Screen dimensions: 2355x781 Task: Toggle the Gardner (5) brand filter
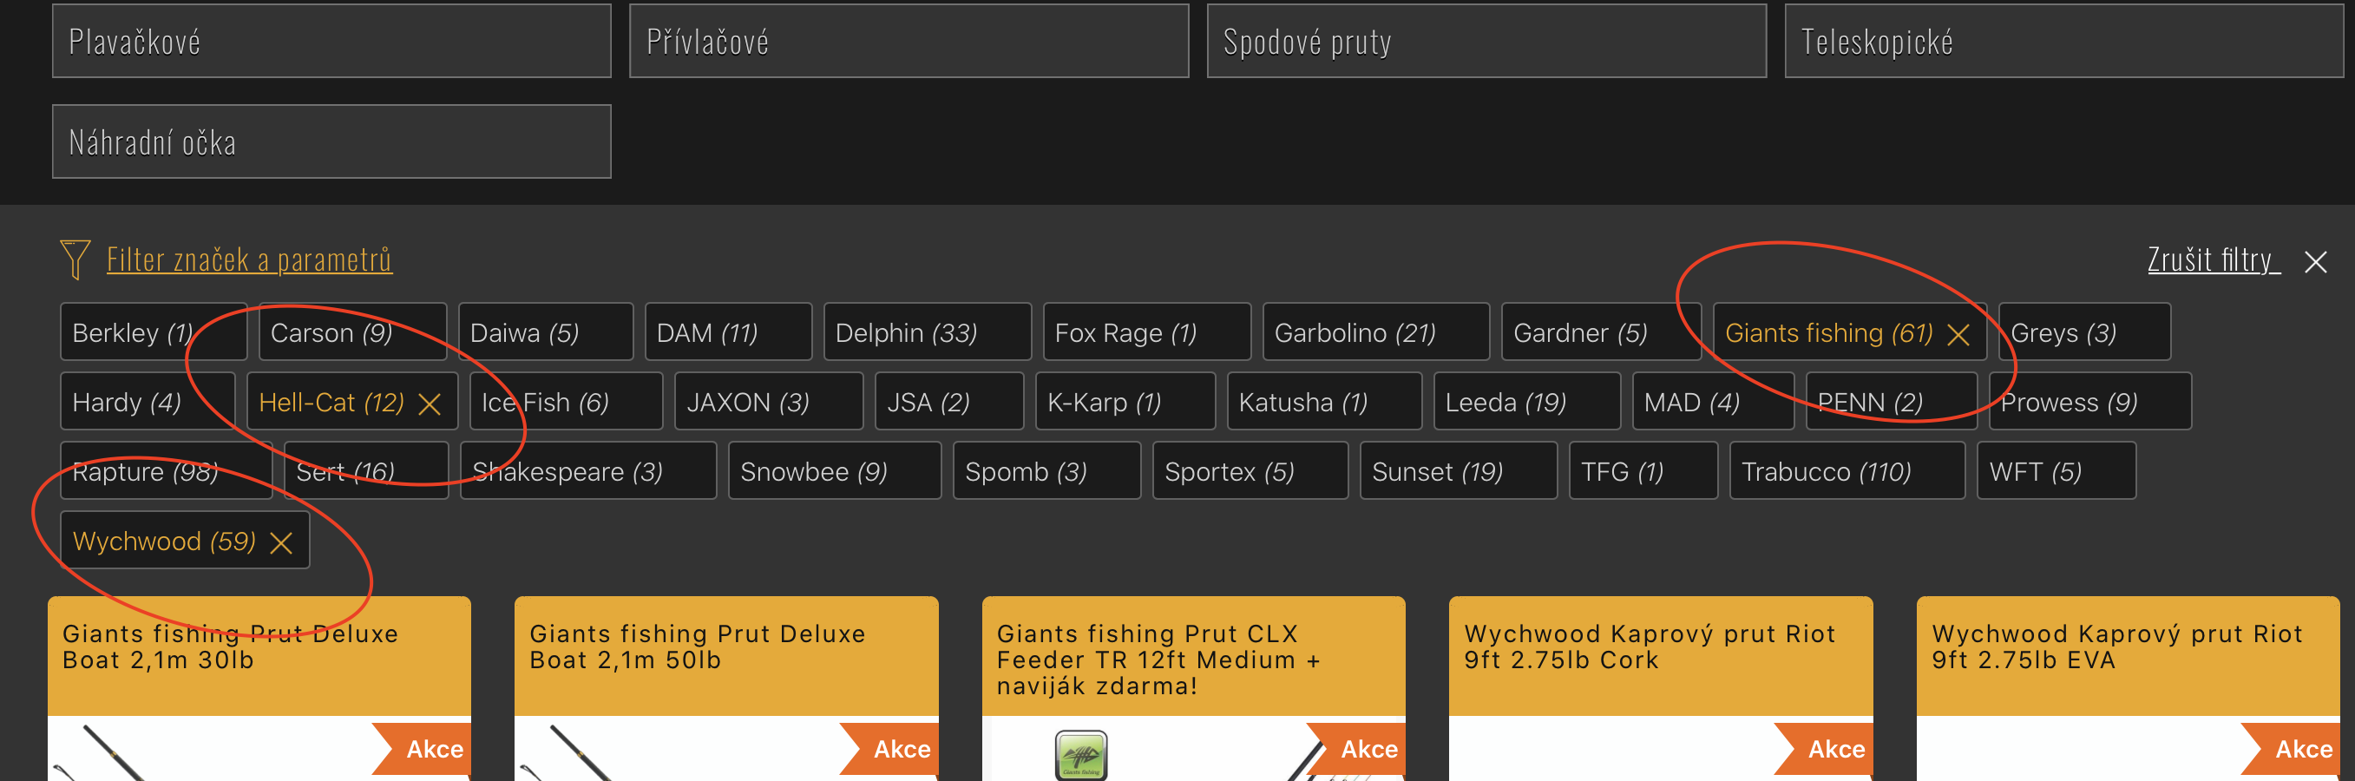(x=1601, y=332)
